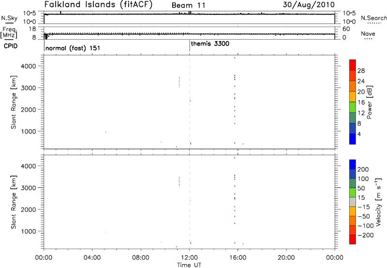Click the dashed 12:00 line in the Velocity panel
The image size is (387, 268).
coord(190,202)
